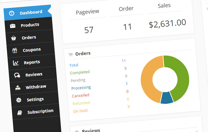Click the Completed orders link
The height and width of the screenshot is (132, 208).
(x=80, y=72)
